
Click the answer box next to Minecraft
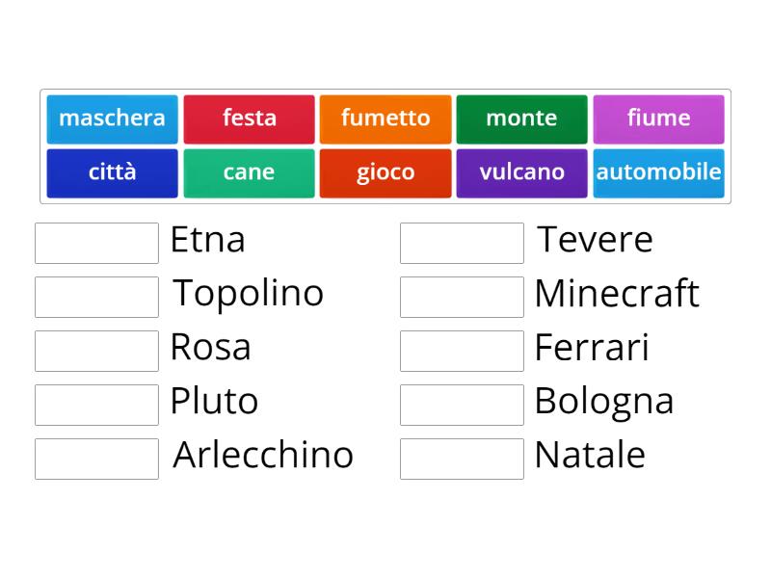pos(461,297)
